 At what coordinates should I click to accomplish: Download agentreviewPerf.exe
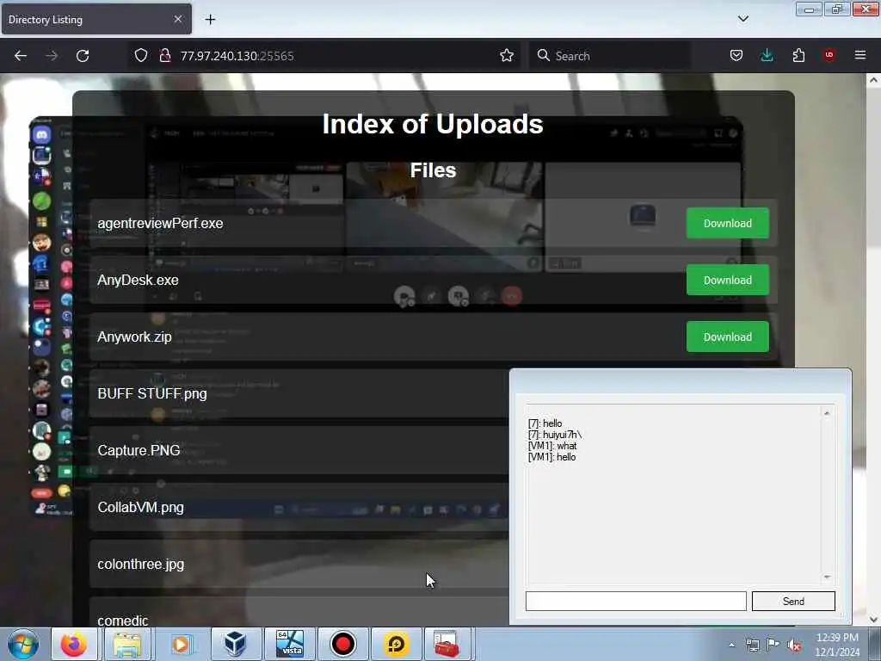pyautogui.click(x=727, y=223)
